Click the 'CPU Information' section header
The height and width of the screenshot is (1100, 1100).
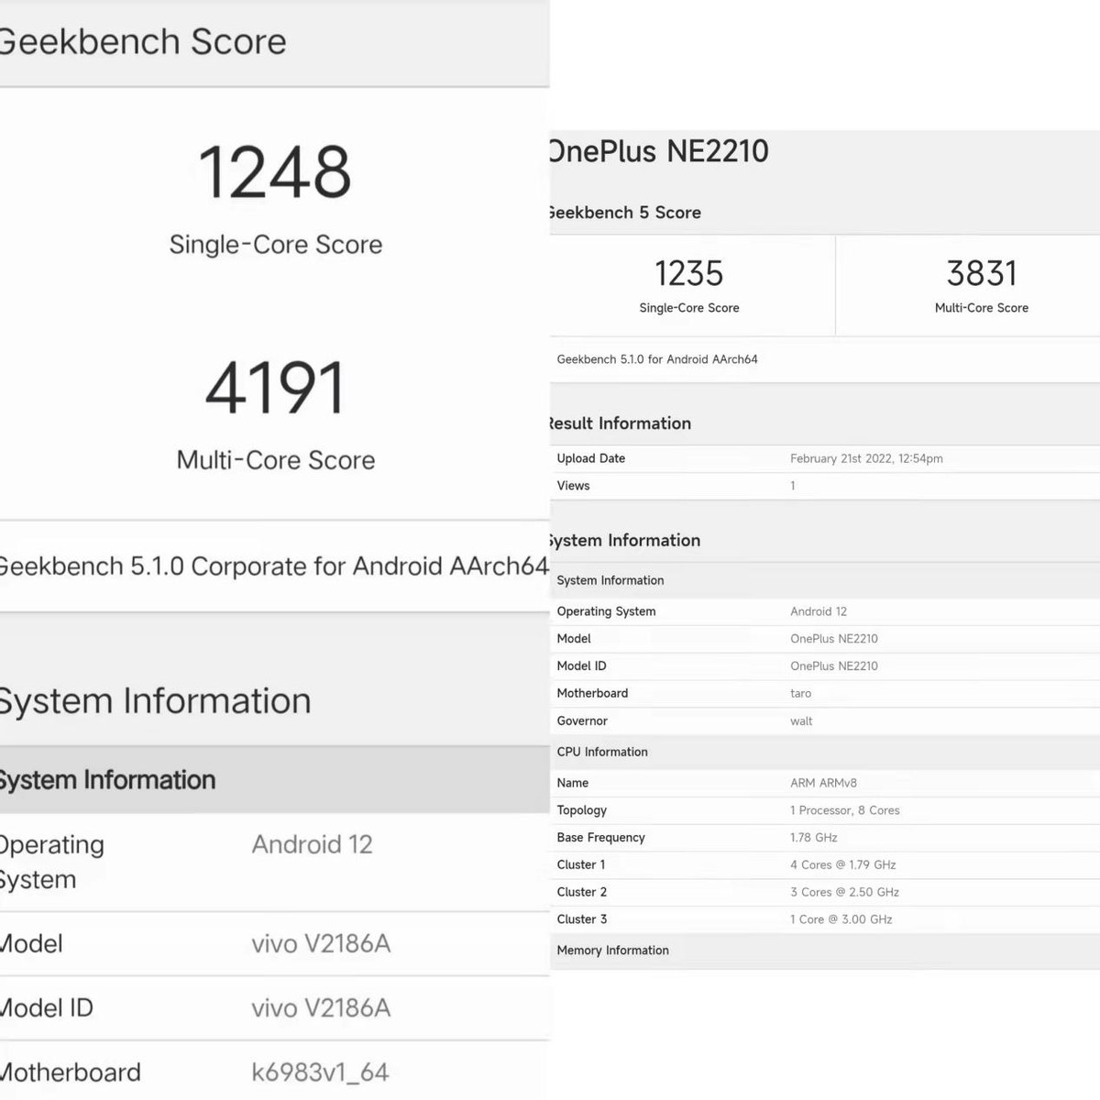(602, 752)
